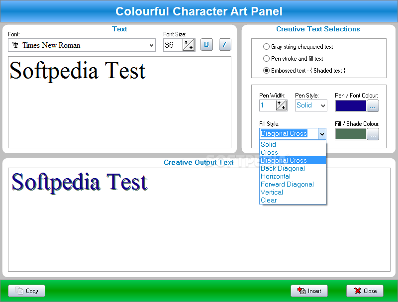
Task: Choose Diagonal Cross in the list
Action: 293,160
